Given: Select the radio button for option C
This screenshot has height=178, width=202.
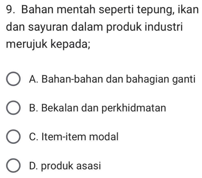Looking at the screenshot, I should [x=14, y=138].
